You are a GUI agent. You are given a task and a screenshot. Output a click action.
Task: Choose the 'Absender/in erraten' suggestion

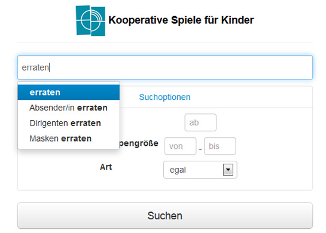pos(69,108)
